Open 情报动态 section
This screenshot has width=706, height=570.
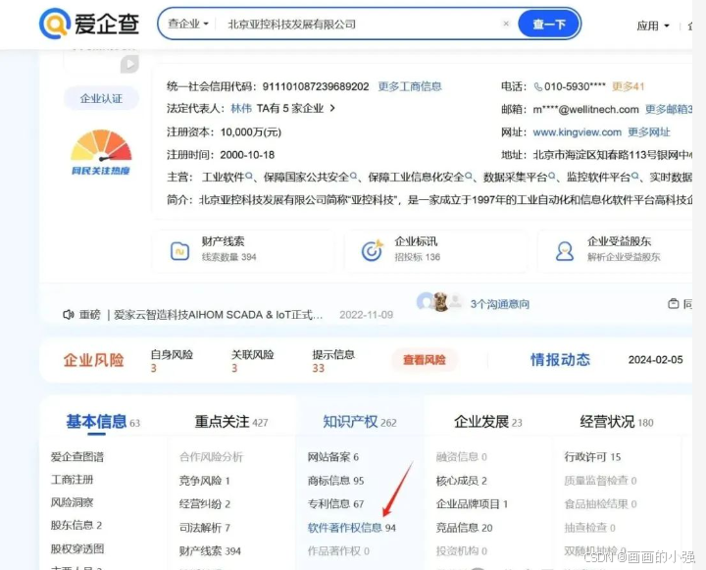tap(560, 360)
